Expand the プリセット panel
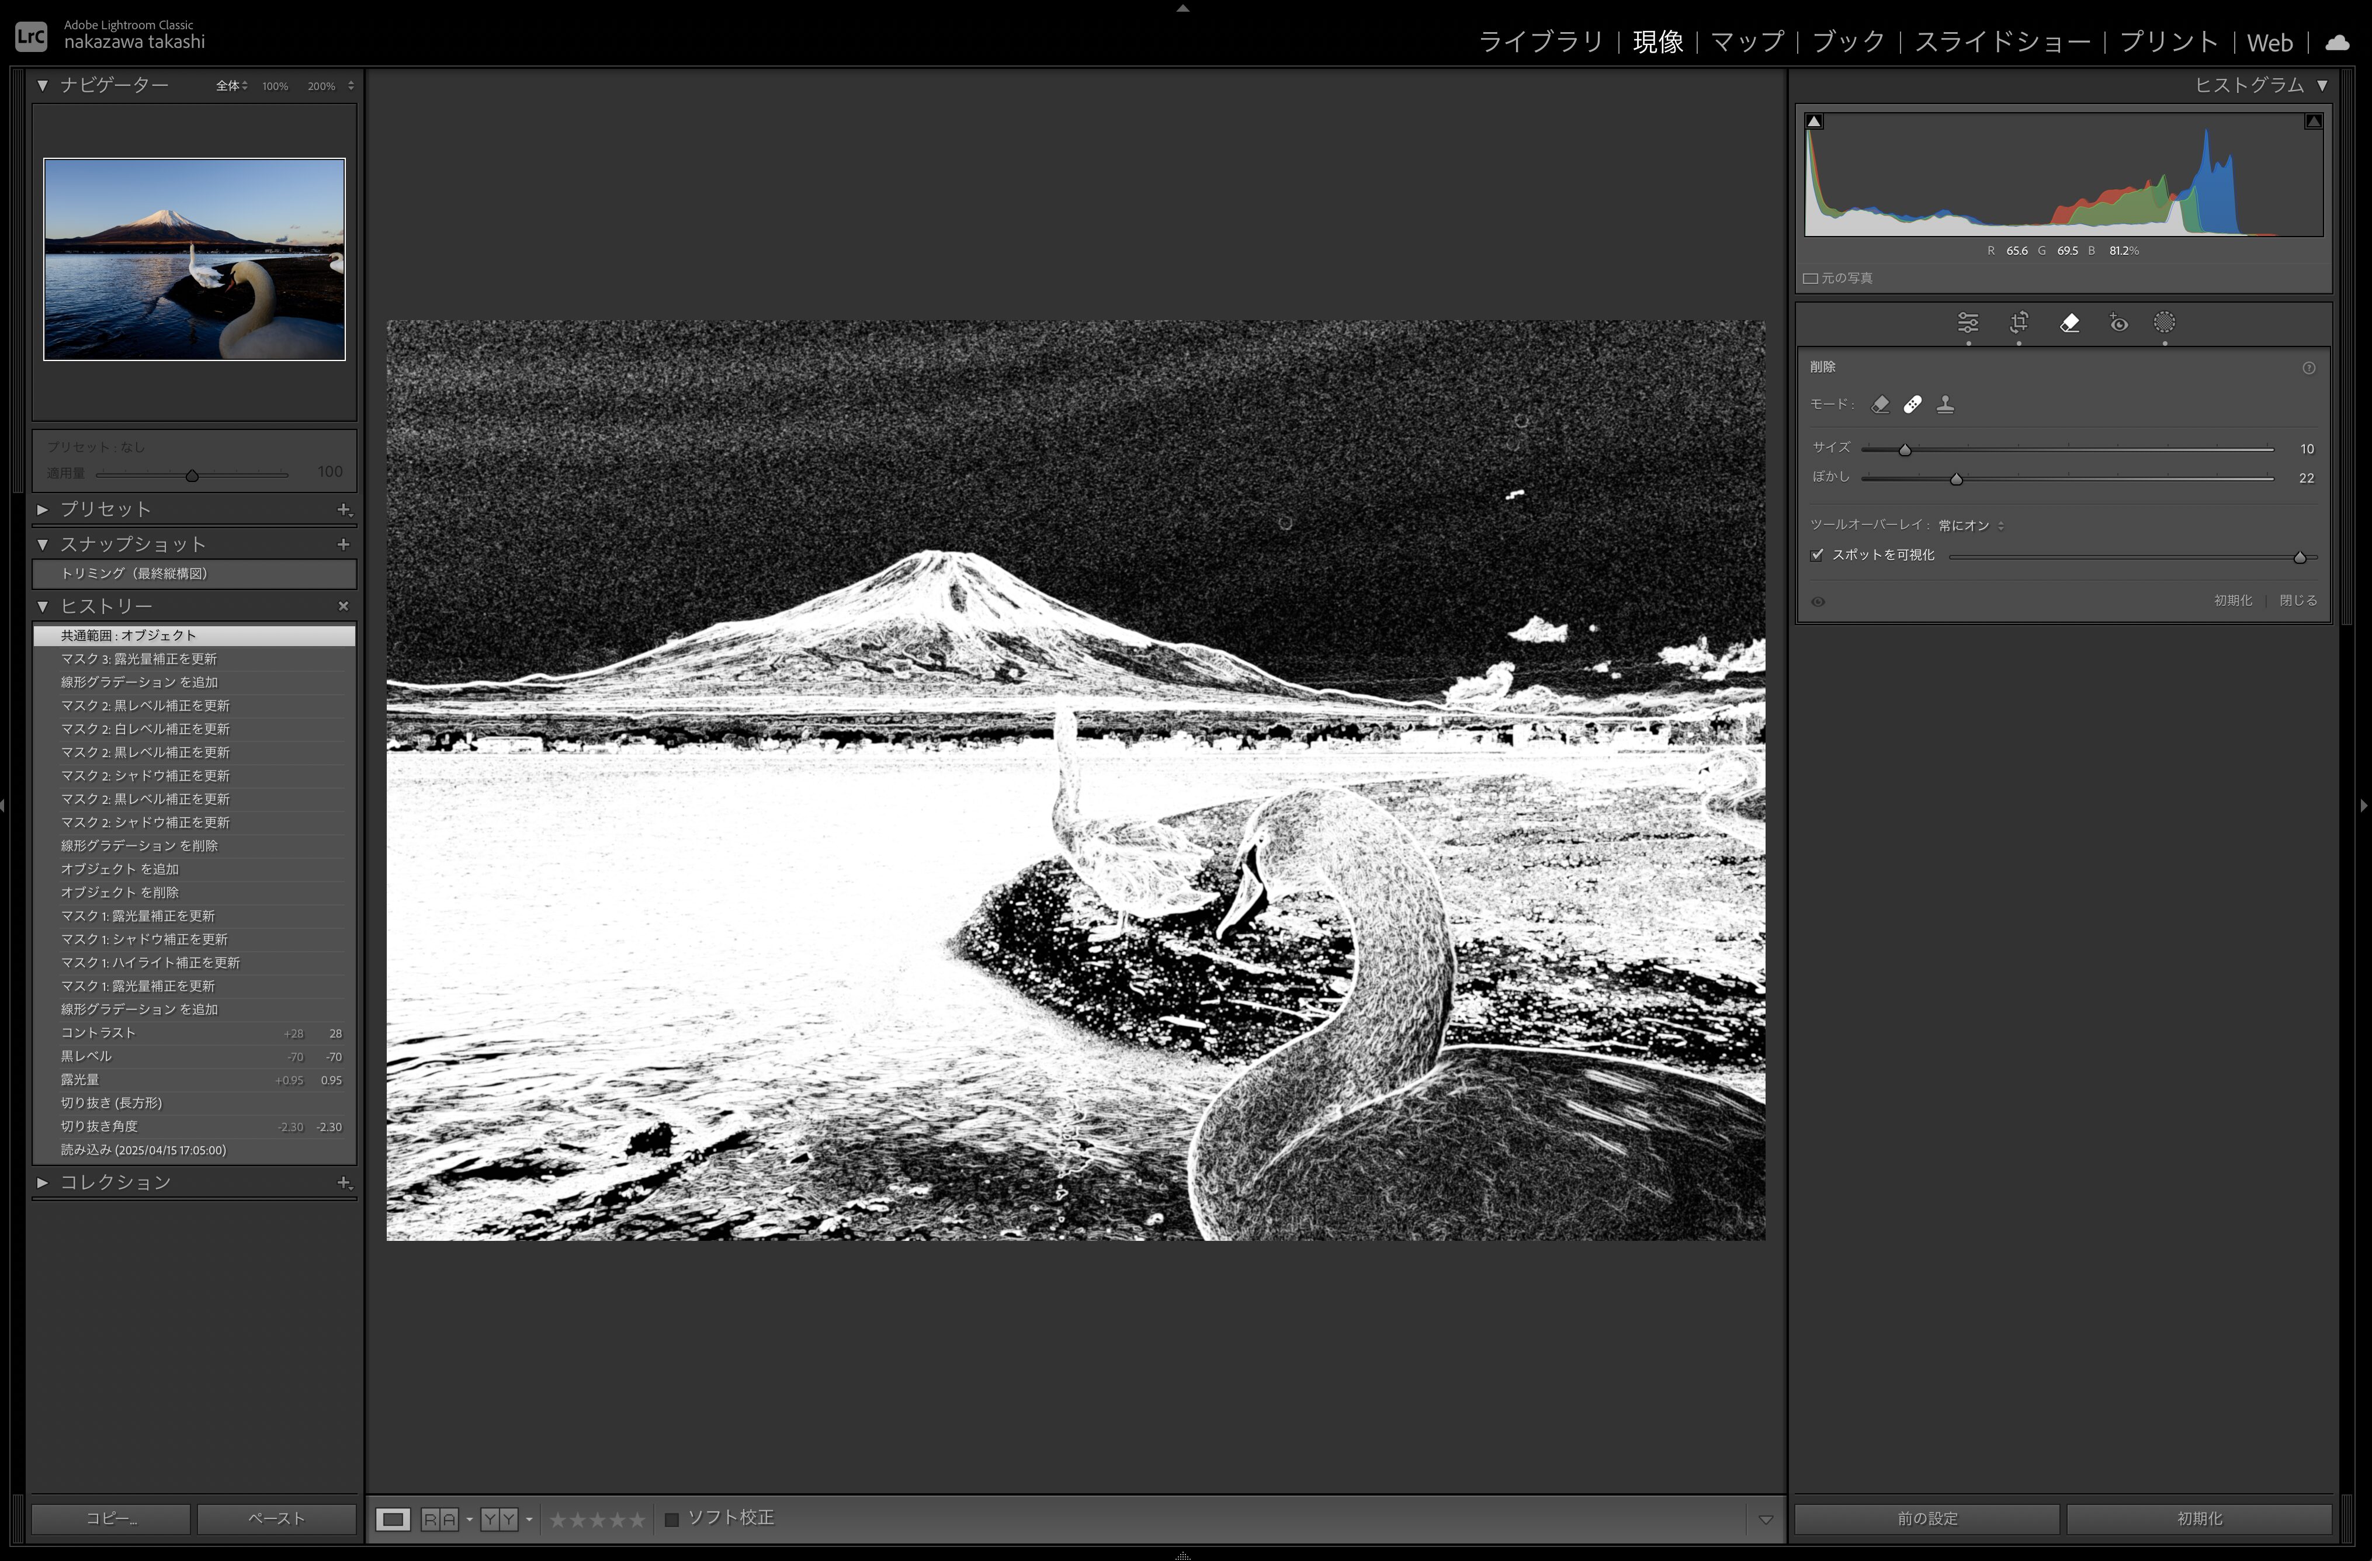2372x1561 pixels. click(43, 509)
